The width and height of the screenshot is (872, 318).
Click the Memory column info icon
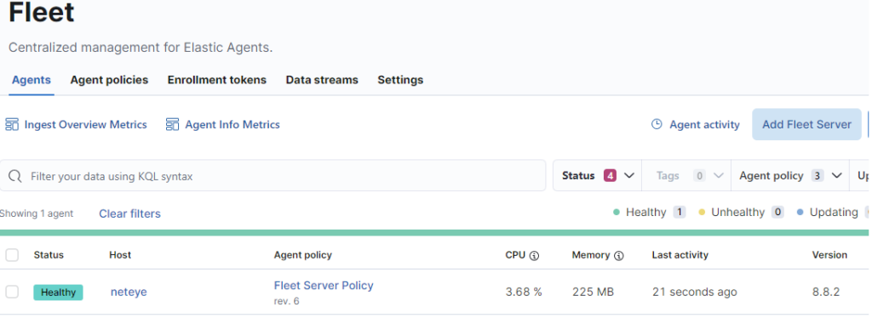618,255
